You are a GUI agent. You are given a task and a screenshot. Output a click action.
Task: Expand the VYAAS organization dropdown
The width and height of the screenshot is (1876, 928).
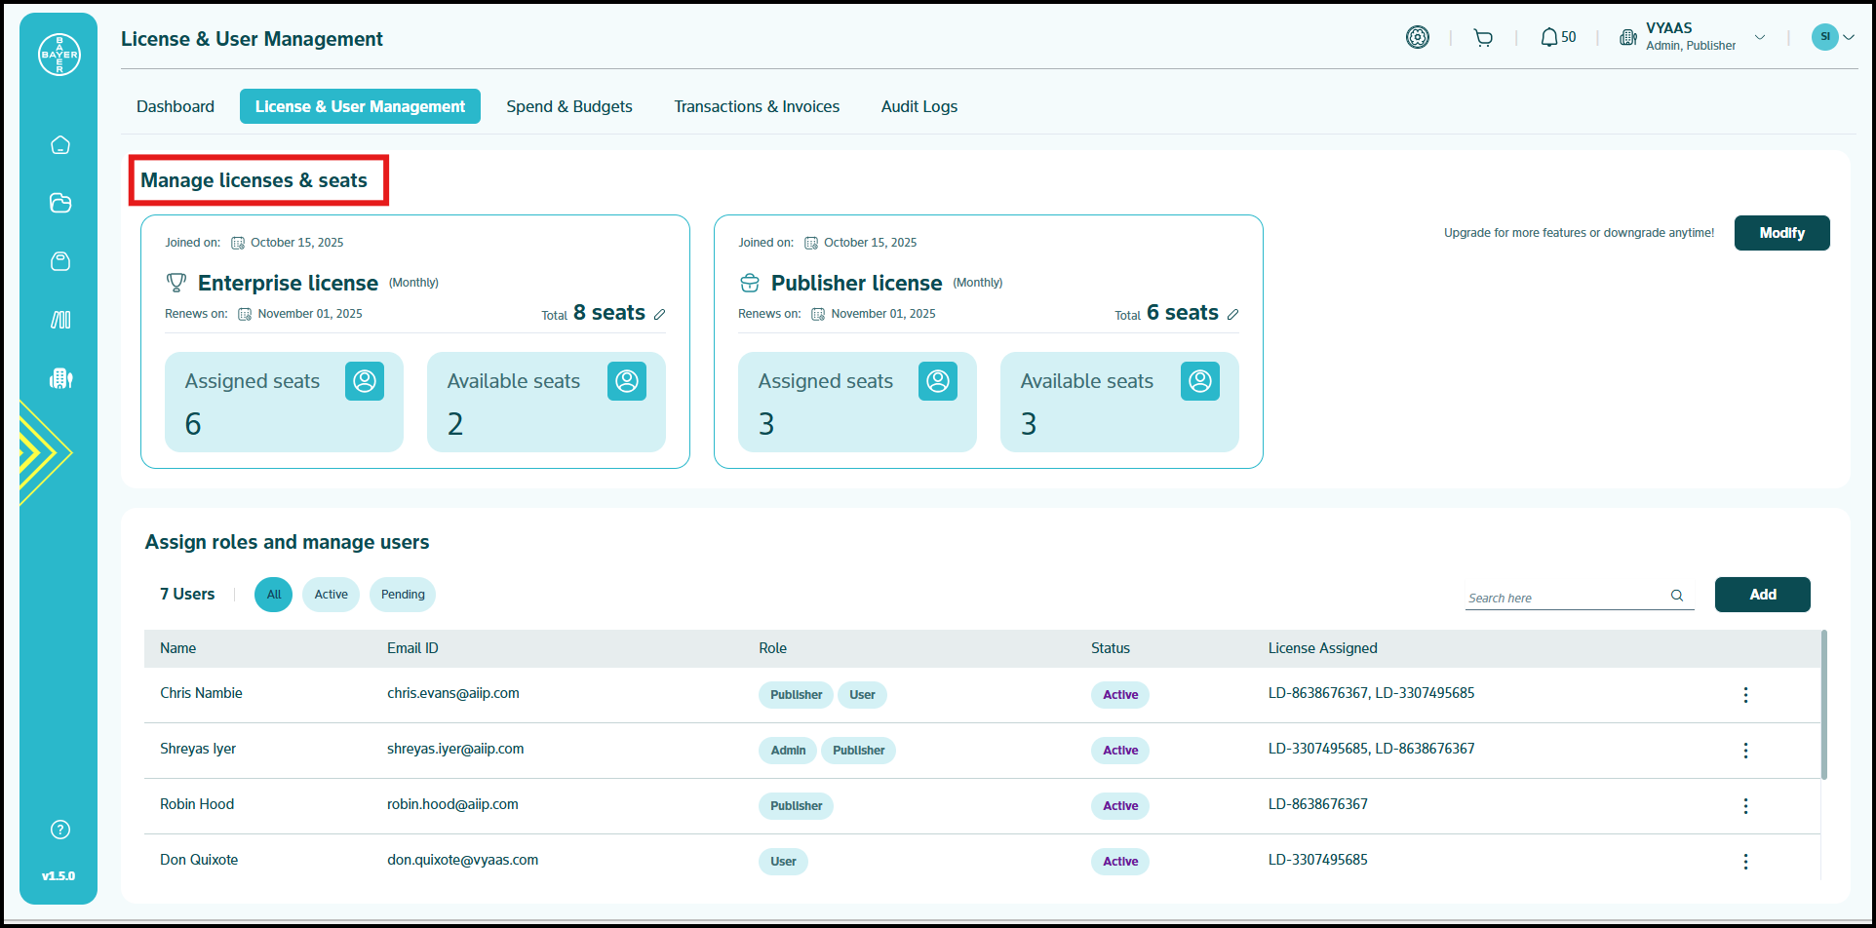coord(1760,38)
